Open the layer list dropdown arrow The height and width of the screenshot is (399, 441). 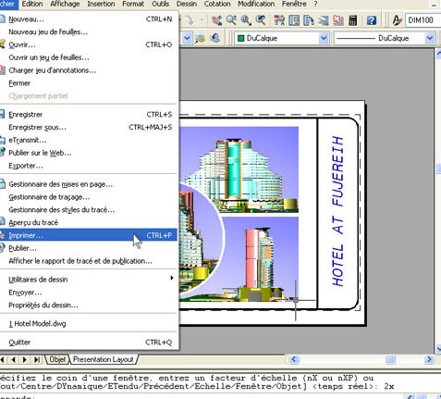[x=187, y=39]
